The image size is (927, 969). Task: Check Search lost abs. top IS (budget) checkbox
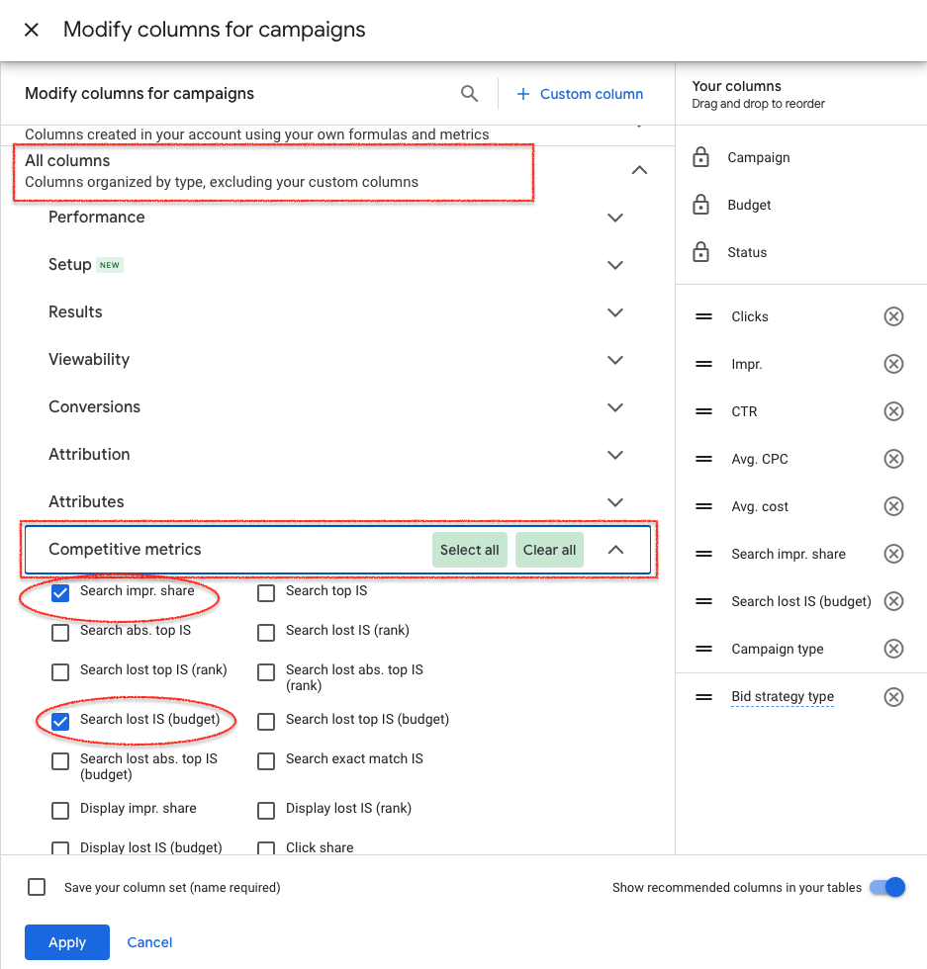pos(60,761)
